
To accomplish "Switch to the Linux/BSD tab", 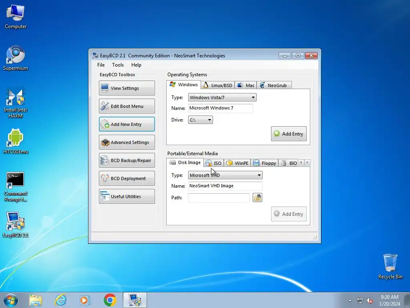I will (218, 85).
